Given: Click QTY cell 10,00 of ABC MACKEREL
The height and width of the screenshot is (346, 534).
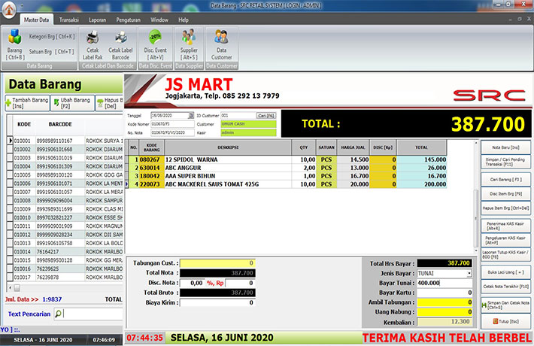Looking at the screenshot, I should 304,184.
